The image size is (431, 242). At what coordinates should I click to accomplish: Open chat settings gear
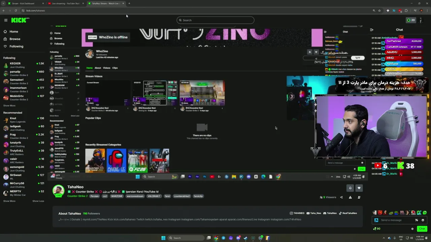pyautogui.click(x=412, y=229)
